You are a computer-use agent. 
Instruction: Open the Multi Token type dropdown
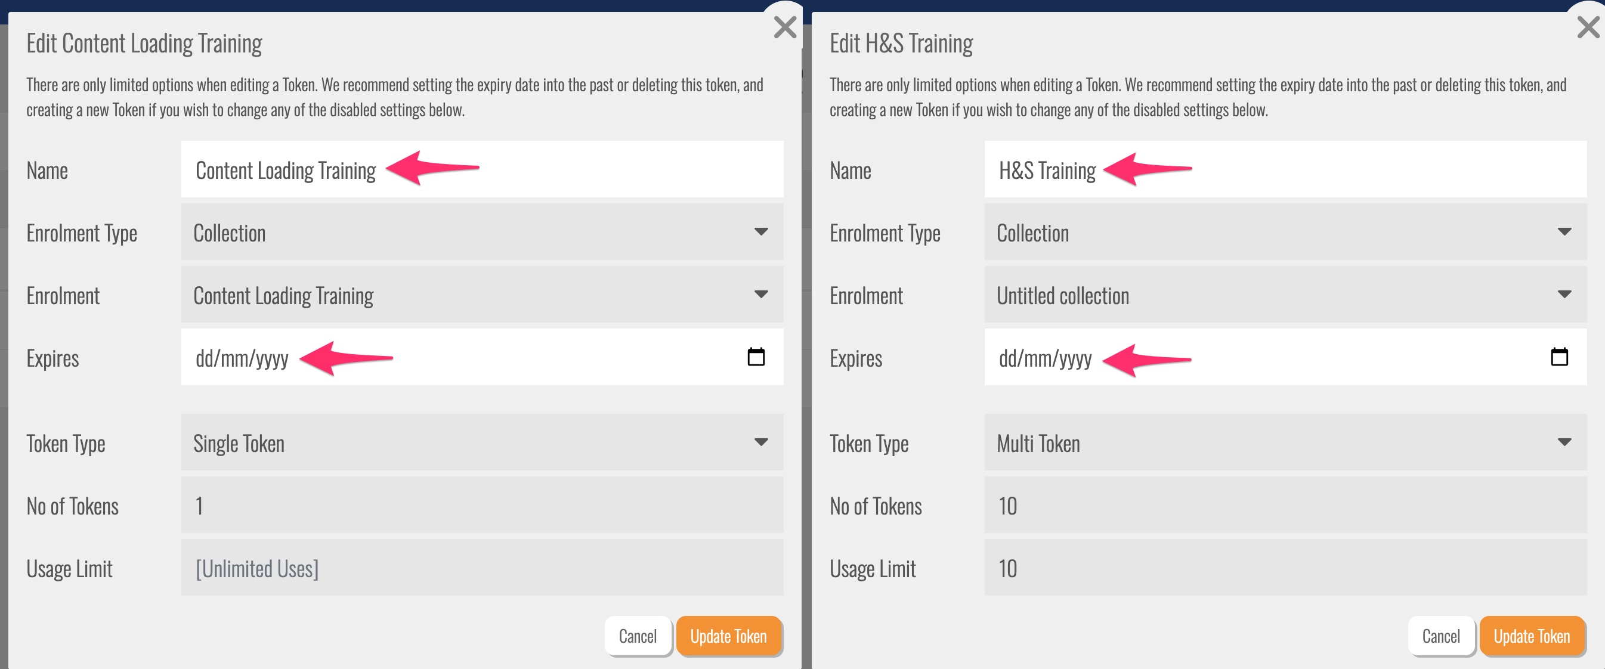1285,443
